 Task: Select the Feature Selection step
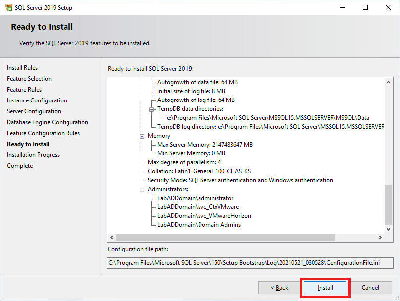(29, 79)
